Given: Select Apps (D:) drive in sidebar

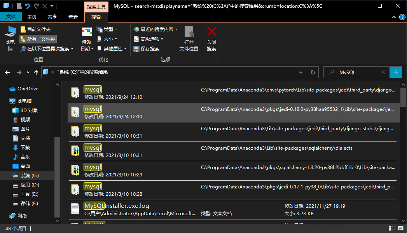Looking at the screenshot, I should click(x=26, y=185).
